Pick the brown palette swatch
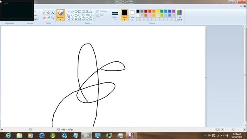The height and width of the screenshot is (139, 247). coord(146,15)
